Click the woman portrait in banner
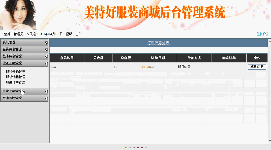 tap(18, 15)
